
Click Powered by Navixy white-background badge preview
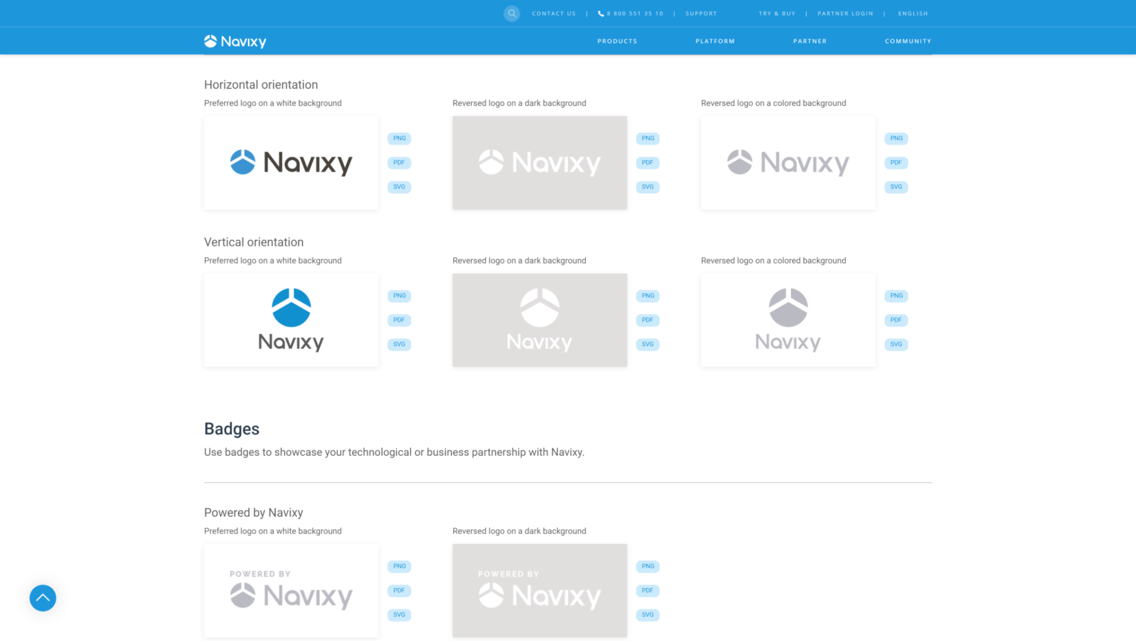(291, 591)
